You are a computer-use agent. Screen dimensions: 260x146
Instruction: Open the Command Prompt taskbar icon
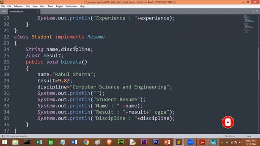click(27, 142)
